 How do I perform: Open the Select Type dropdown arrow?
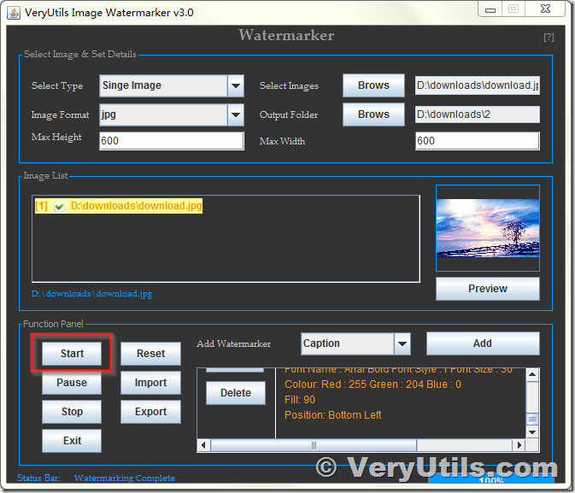[236, 85]
